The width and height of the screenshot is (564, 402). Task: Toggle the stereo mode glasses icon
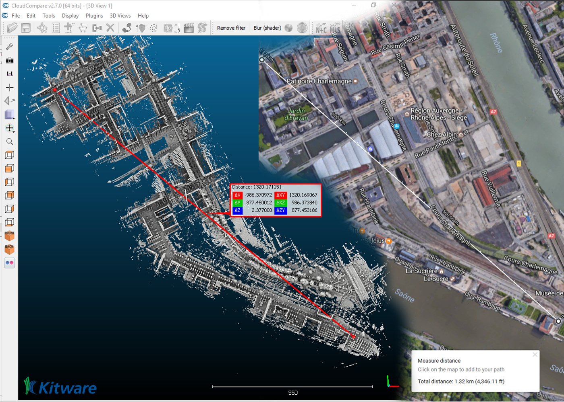[10, 263]
